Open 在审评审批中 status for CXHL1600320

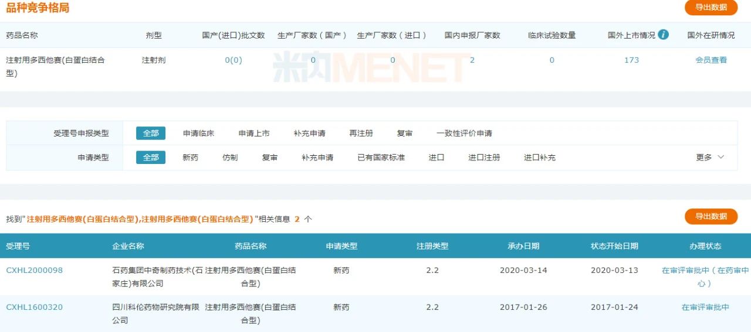[705, 307]
